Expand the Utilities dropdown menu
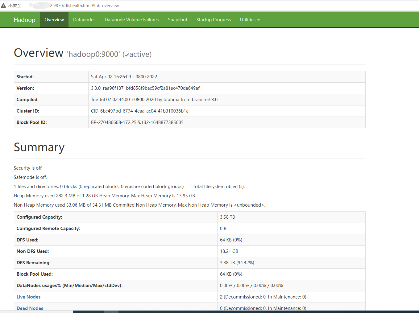Viewport: 419px width, 313px height. pyautogui.click(x=250, y=20)
